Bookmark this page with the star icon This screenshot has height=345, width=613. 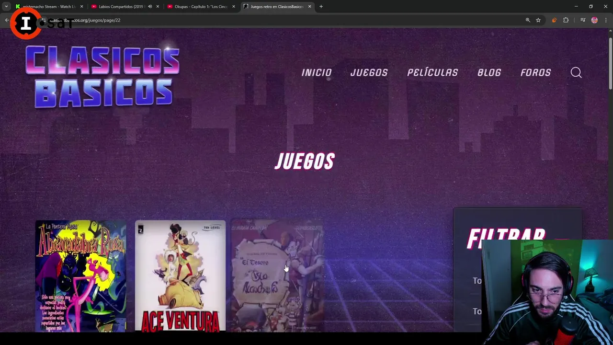pos(538,20)
